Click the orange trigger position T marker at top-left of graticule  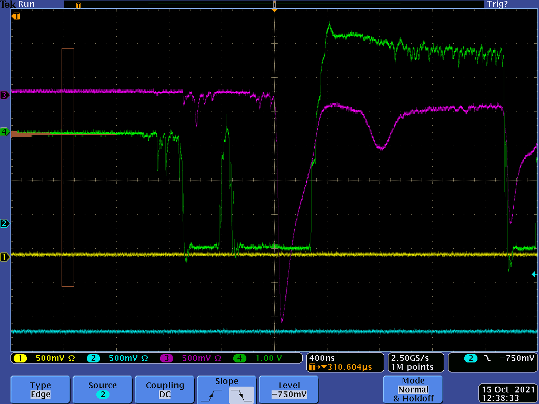pos(16,16)
